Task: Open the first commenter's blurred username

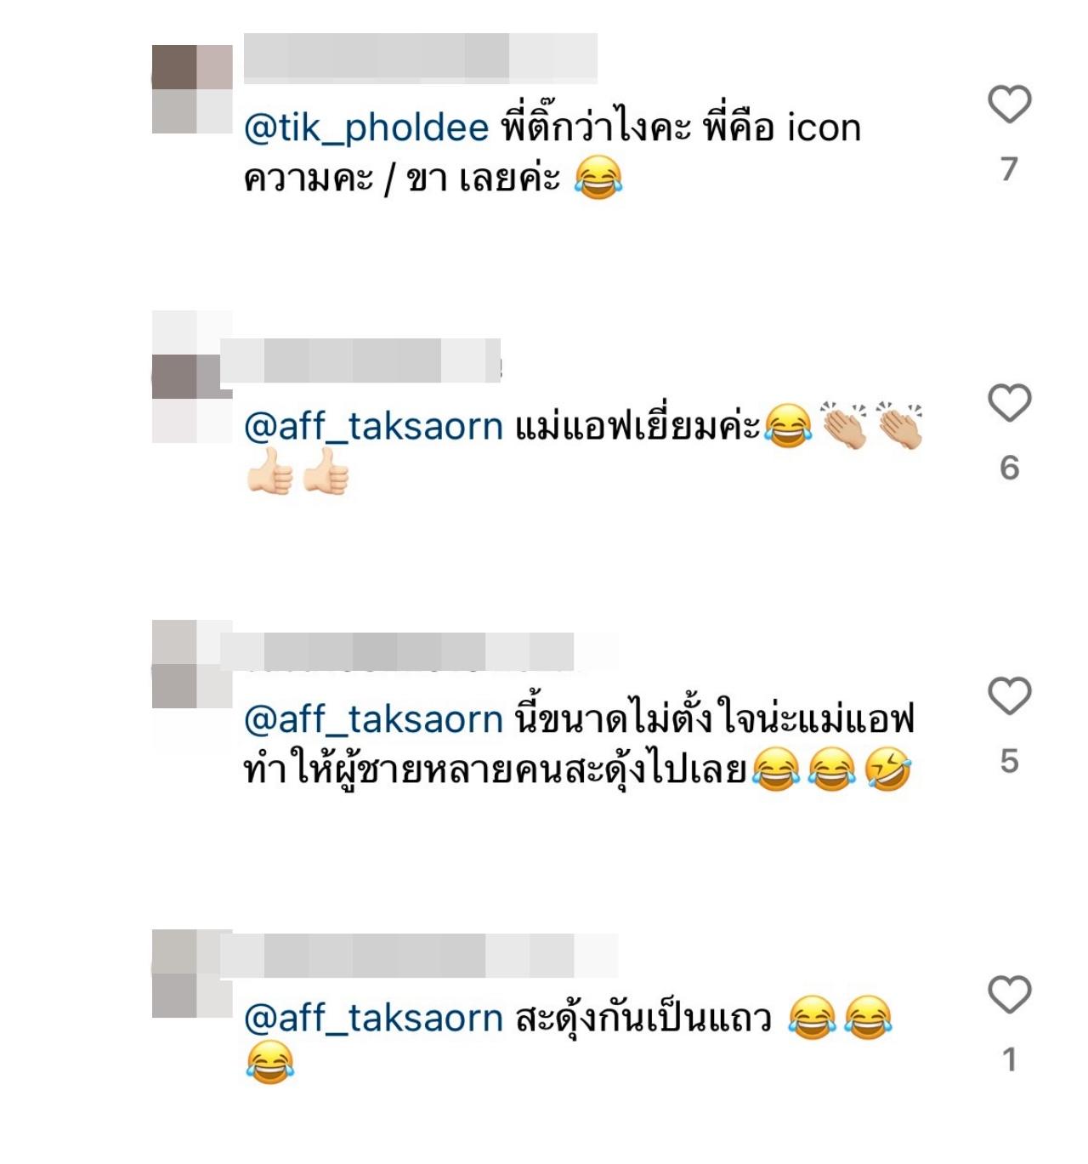Action: click(x=421, y=58)
